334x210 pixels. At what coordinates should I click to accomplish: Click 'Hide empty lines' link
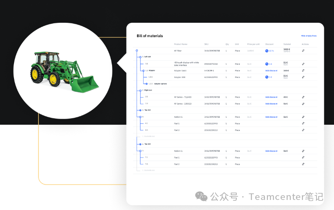click(x=308, y=36)
